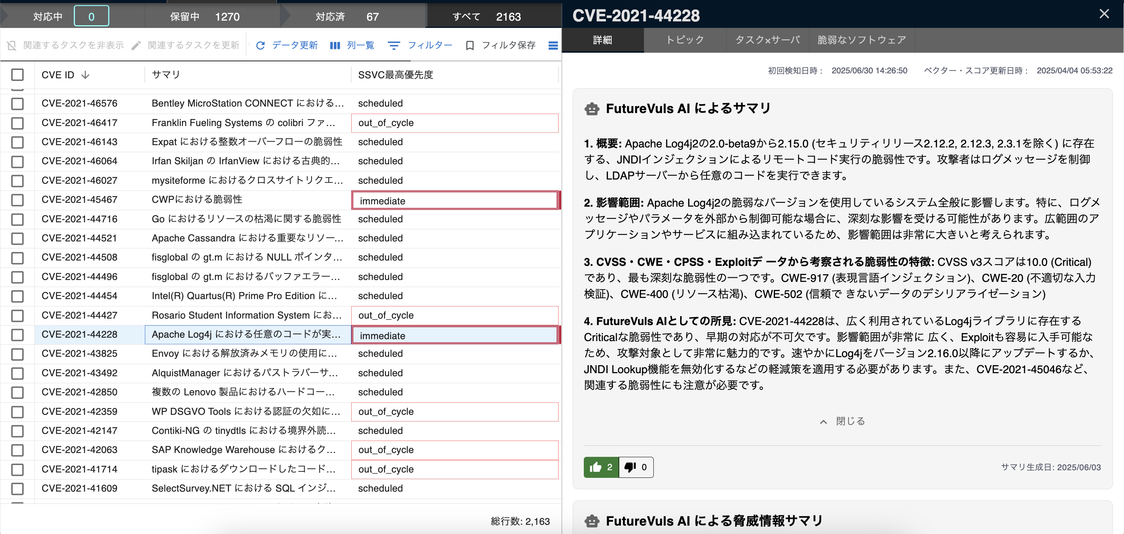
Task: Click the サマリ column header
Action: (x=248, y=75)
